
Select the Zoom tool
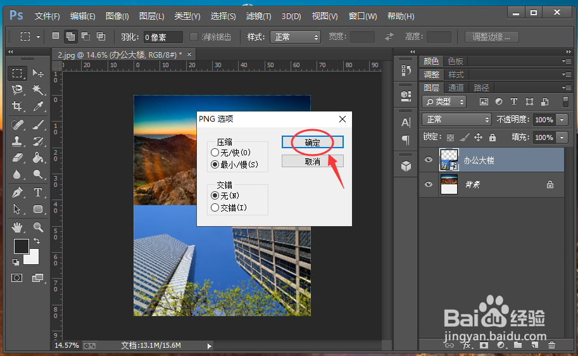[x=38, y=227]
